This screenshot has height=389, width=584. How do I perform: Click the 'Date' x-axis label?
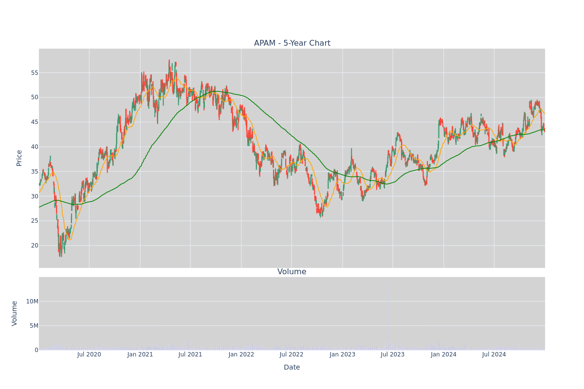click(292, 367)
